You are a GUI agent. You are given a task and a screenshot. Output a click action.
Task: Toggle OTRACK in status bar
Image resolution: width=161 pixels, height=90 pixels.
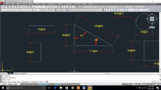tap(58, 84)
